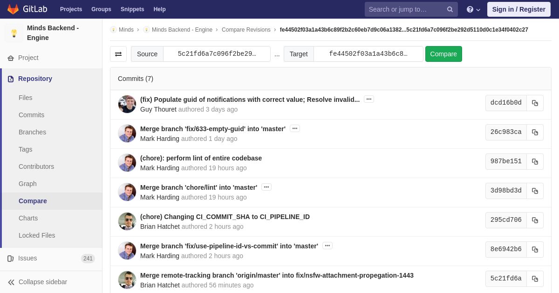Open commit hash 5c21fd6a

click(x=506, y=279)
